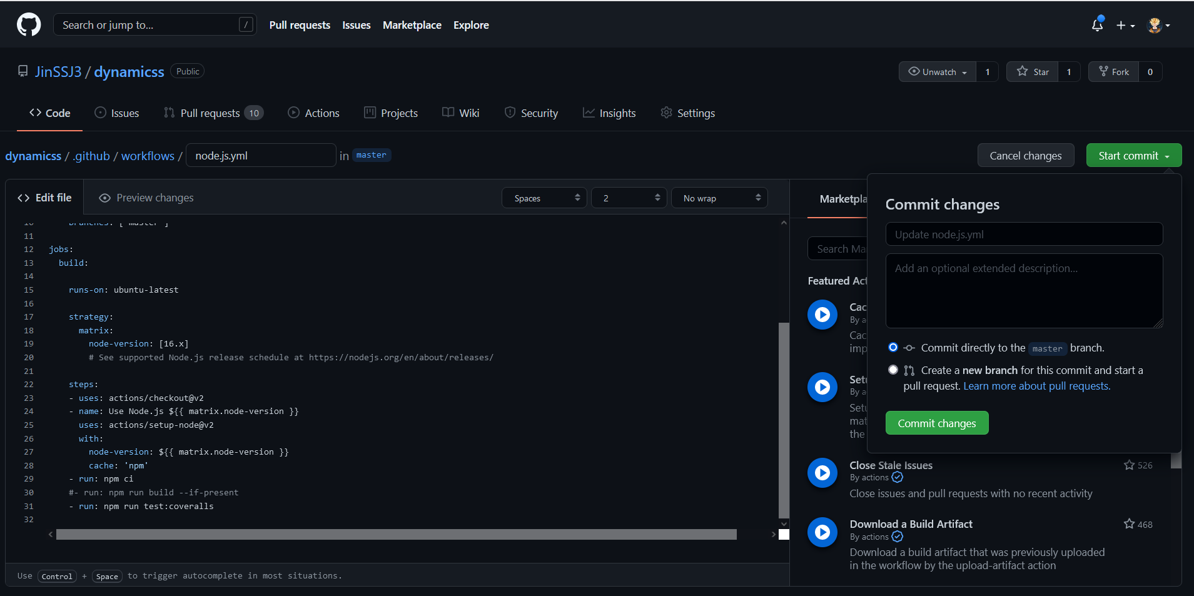Select Commit directly to master branch
The height and width of the screenshot is (596, 1194).
pyautogui.click(x=893, y=348)
